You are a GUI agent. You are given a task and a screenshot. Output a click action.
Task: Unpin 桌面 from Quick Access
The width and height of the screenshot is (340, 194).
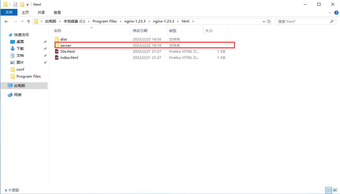(x=45, y=41)
